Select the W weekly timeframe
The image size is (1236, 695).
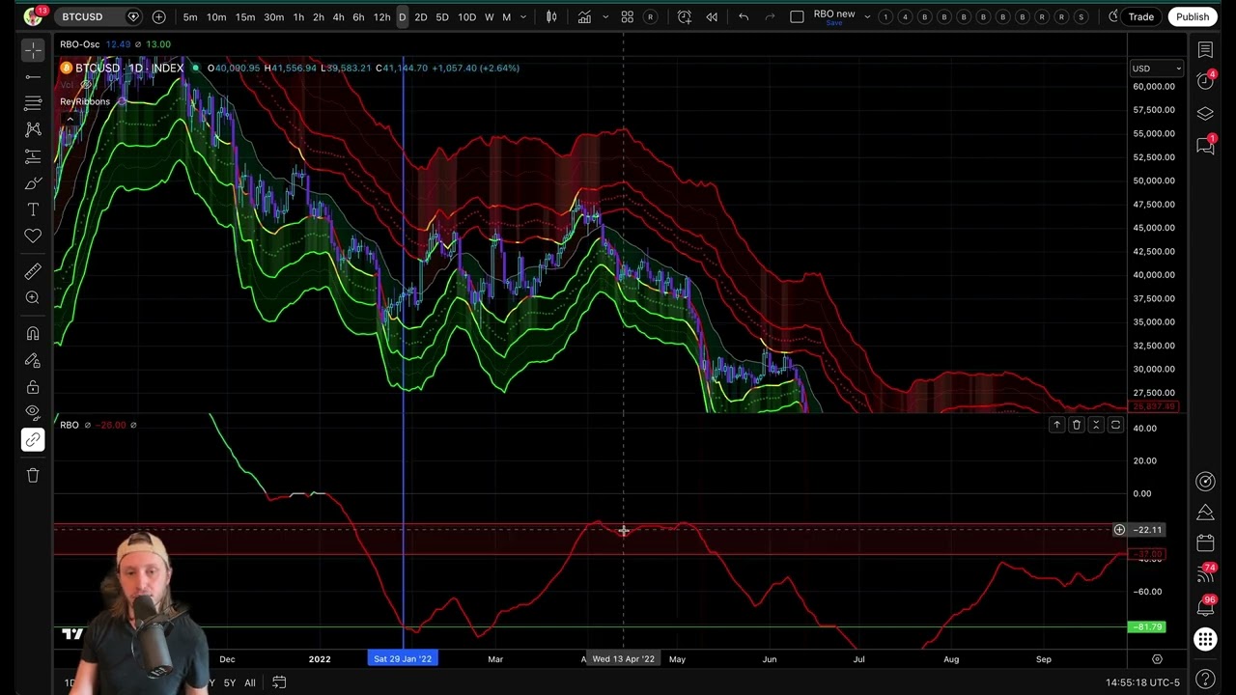[489, 17]
